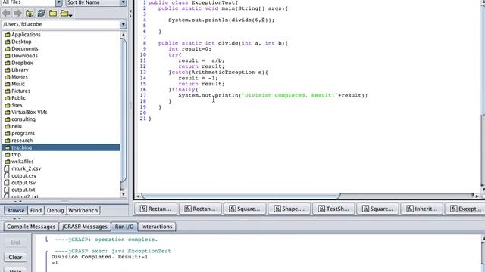Click the Clear button in Run I/O
The image size is (485, 272).
(15, 257)
